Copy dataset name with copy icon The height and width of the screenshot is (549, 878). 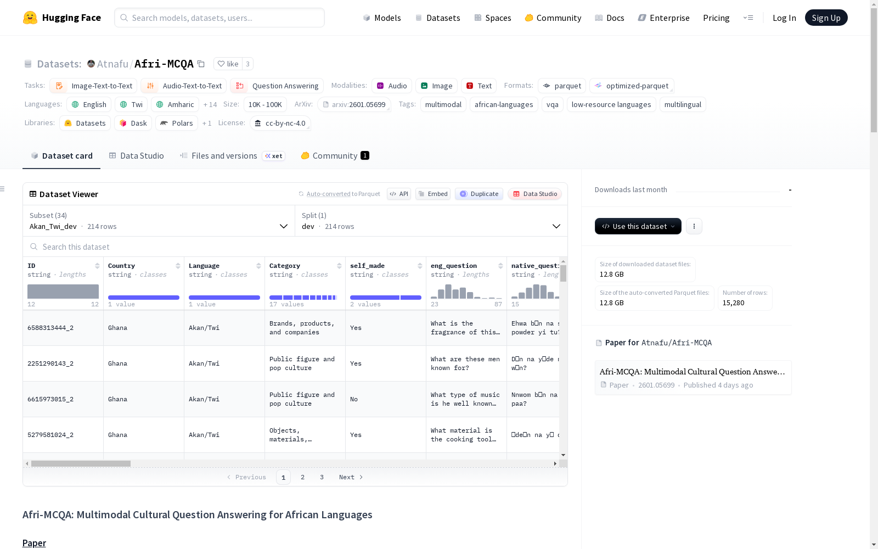(x=201, y=64)
